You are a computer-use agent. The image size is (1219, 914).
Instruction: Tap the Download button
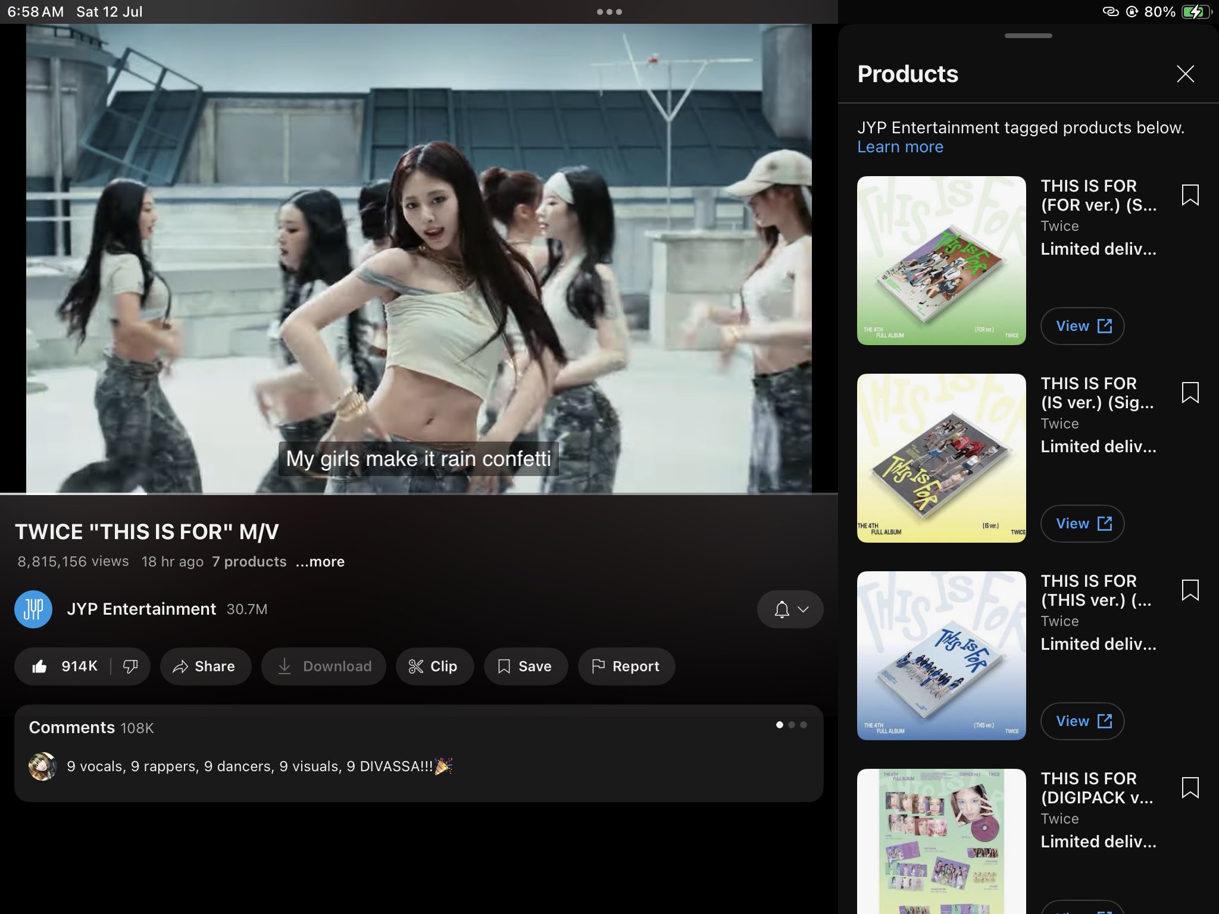coord(324,666)
